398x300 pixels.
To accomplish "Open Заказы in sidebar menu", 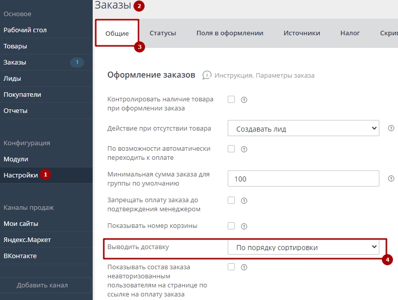I will (46, 62).
